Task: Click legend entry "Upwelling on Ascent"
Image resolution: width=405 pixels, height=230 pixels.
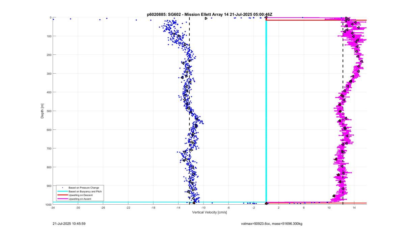Action: tap(80, 199)
